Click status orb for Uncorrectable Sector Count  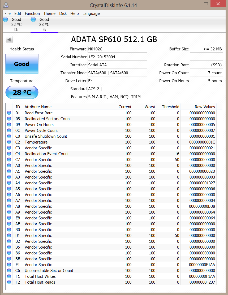(x=9, y=271)
